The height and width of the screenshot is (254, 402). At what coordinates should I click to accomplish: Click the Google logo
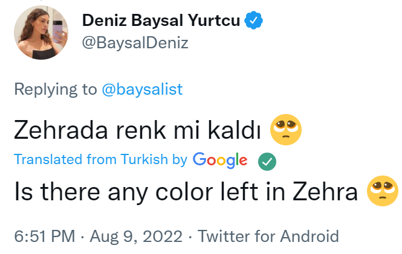[x=220, y=160]
